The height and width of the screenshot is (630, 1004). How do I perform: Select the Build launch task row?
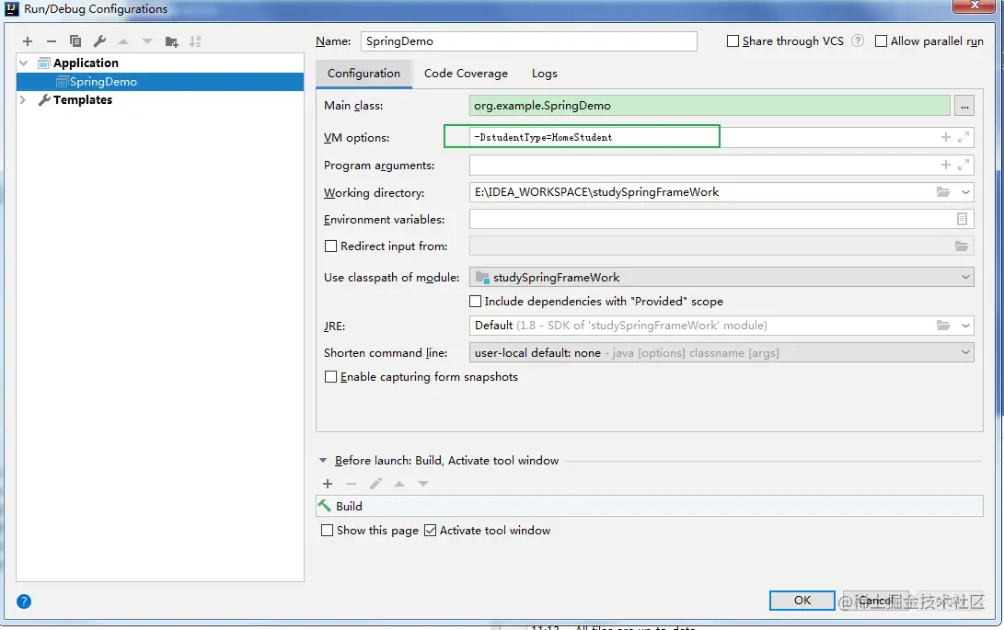coord(650,506)
